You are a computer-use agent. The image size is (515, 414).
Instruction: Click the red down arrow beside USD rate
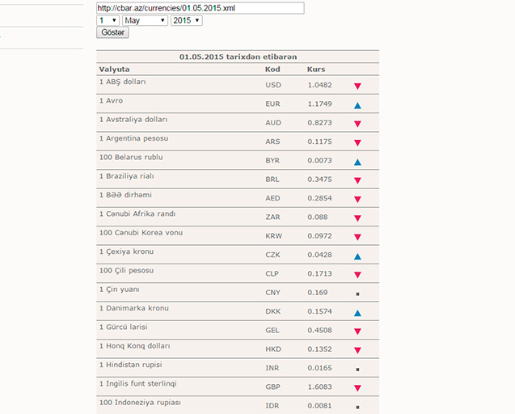pos(357,86)
